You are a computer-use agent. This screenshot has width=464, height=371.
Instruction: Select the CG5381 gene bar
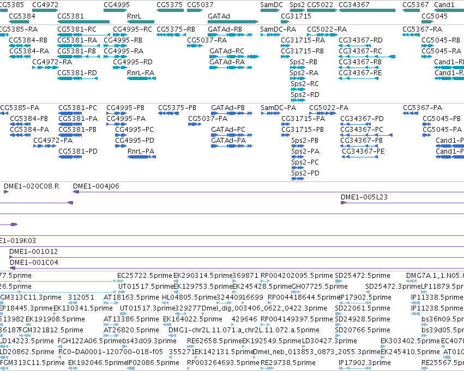(x=83, y=22)
